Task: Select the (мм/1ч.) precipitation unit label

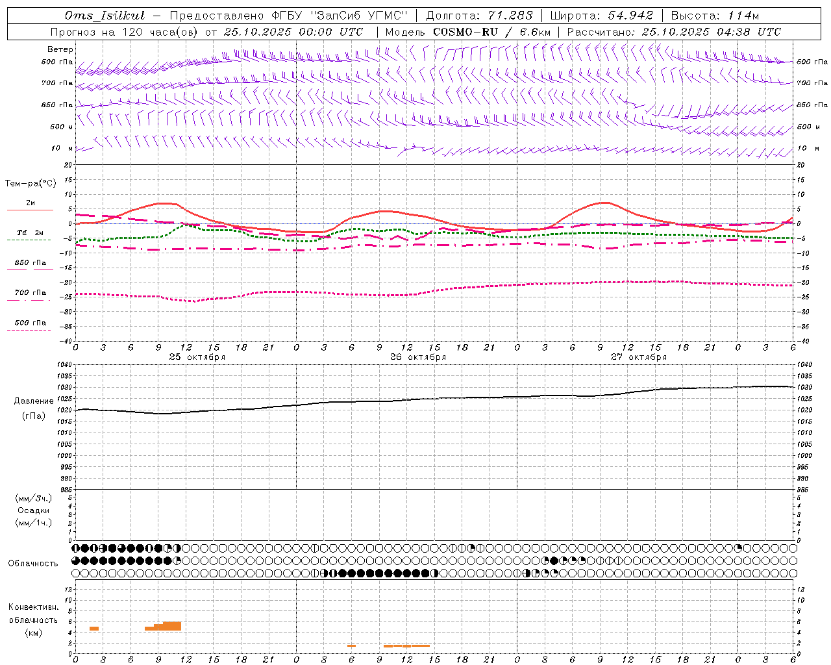Action: pyautogui.click(x=34, y=523)
